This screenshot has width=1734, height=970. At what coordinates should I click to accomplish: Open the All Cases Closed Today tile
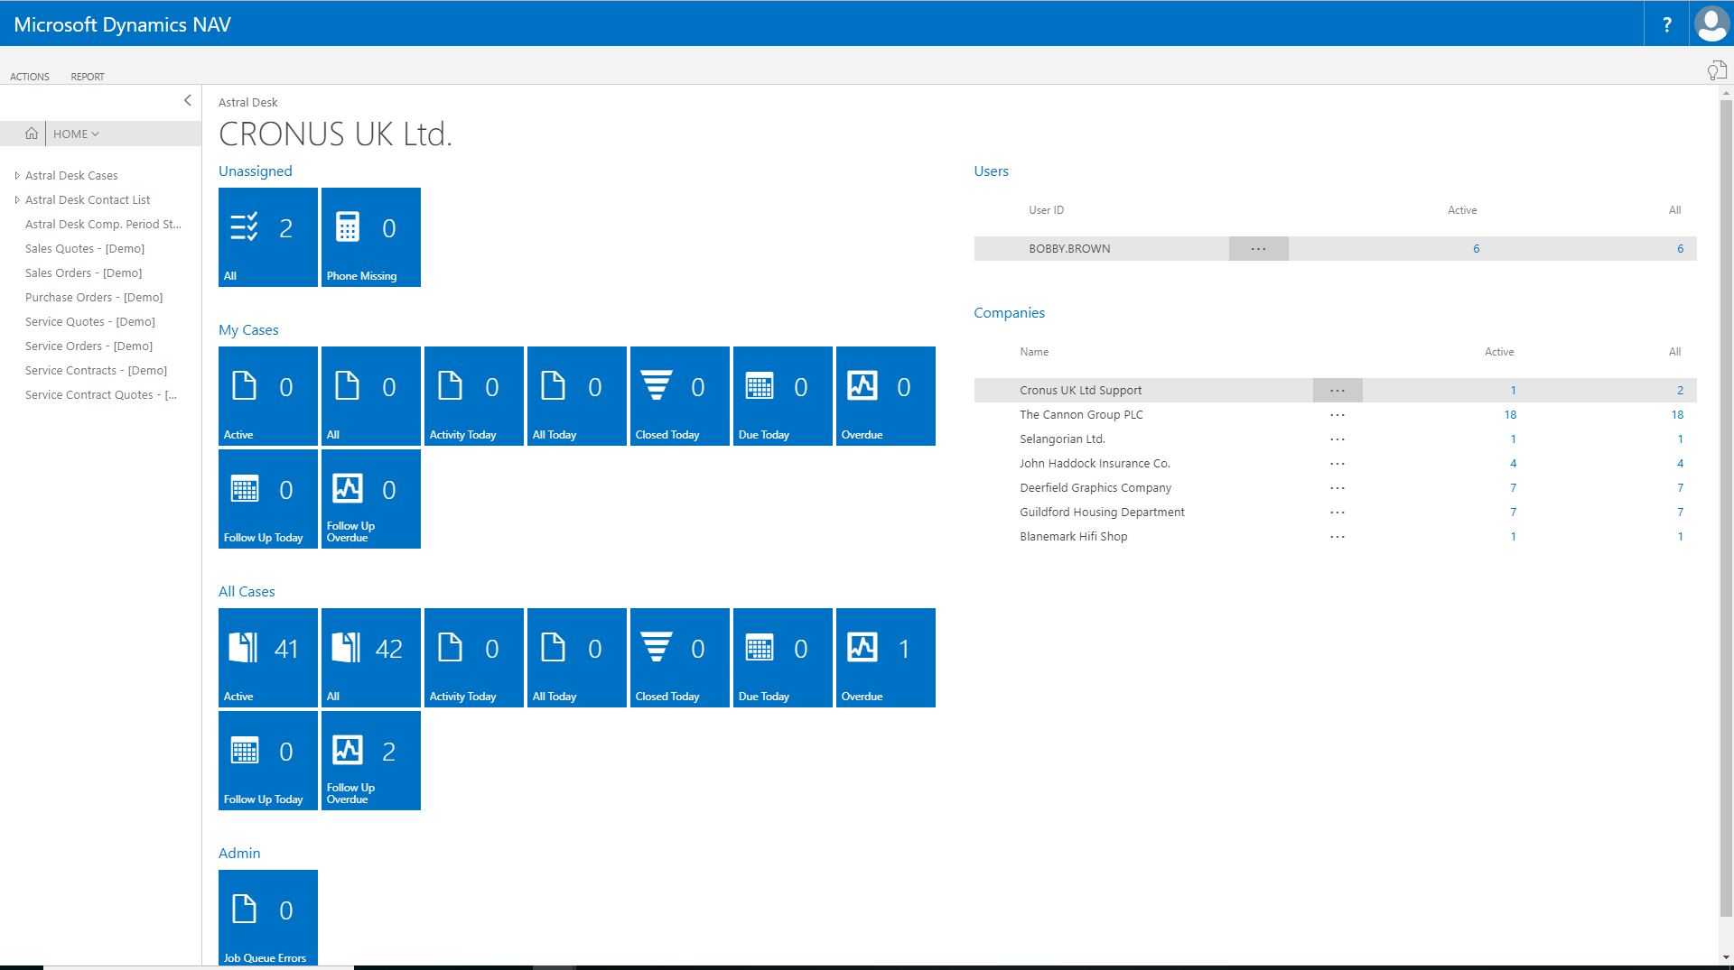coord(680,658)
